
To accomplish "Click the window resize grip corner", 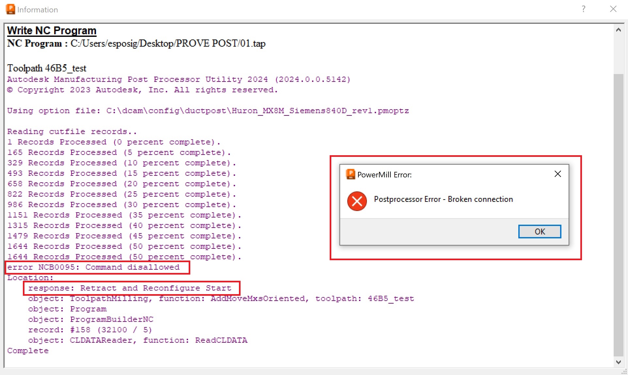I will pyautogui.click(x=624, y=372).
